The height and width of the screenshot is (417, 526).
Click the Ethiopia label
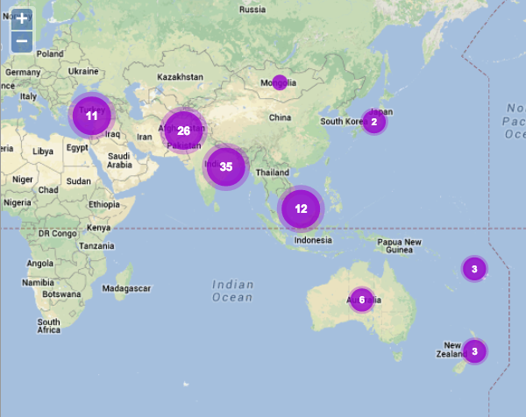[x=104, y=204]
